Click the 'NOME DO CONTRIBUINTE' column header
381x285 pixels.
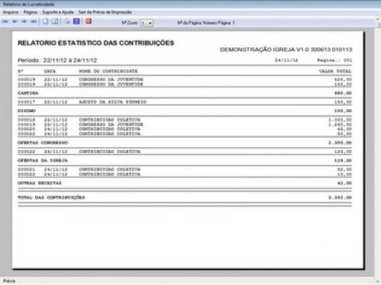108,71
